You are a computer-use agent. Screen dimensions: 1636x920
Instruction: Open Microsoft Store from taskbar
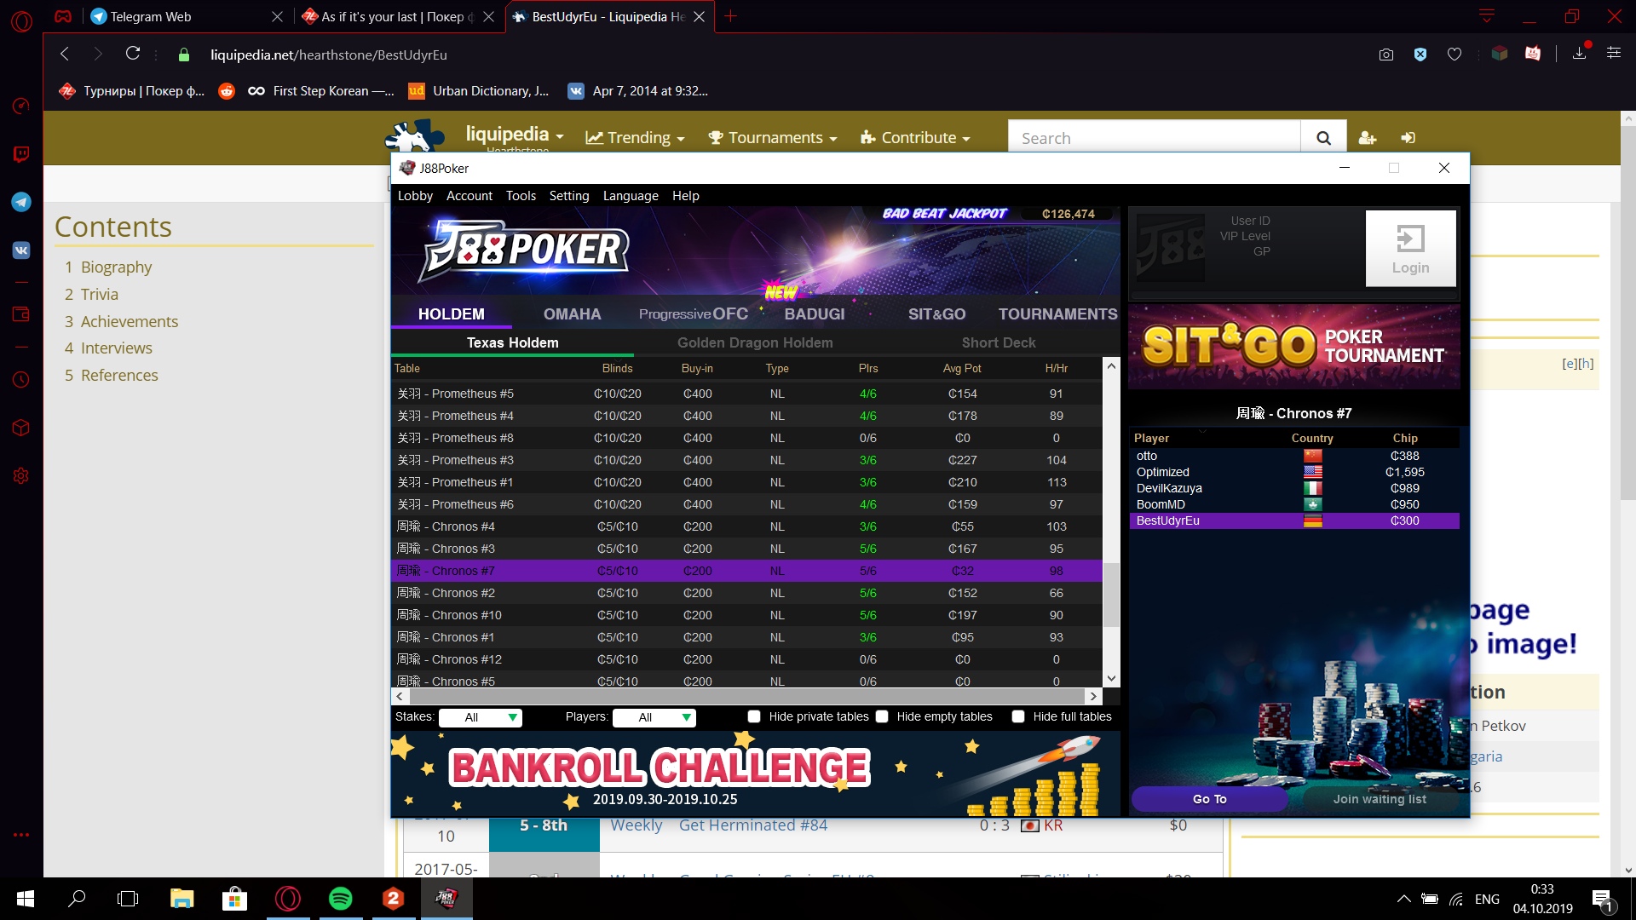234,899
